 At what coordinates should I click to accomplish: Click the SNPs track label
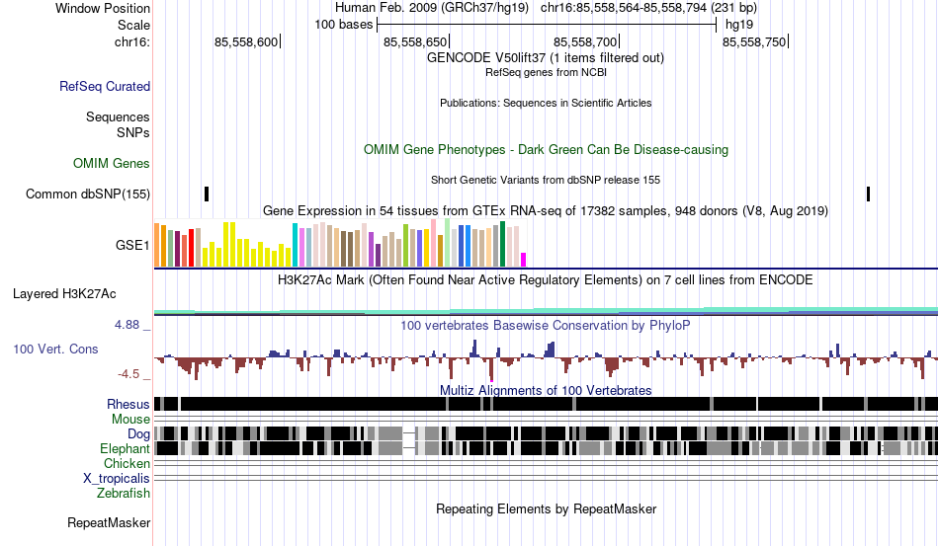(x=133, y=132)
